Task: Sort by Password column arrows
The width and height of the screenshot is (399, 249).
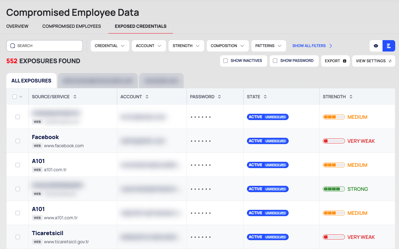Action: coord(219,97)
